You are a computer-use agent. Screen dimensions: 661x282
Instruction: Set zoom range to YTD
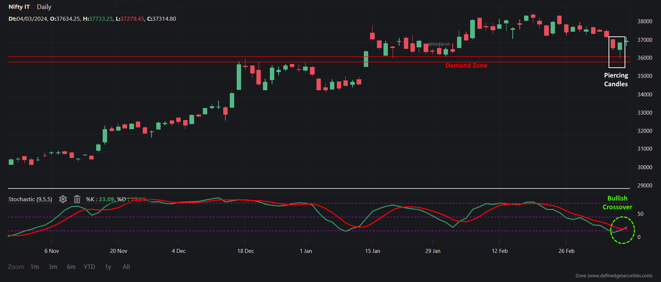89,267
